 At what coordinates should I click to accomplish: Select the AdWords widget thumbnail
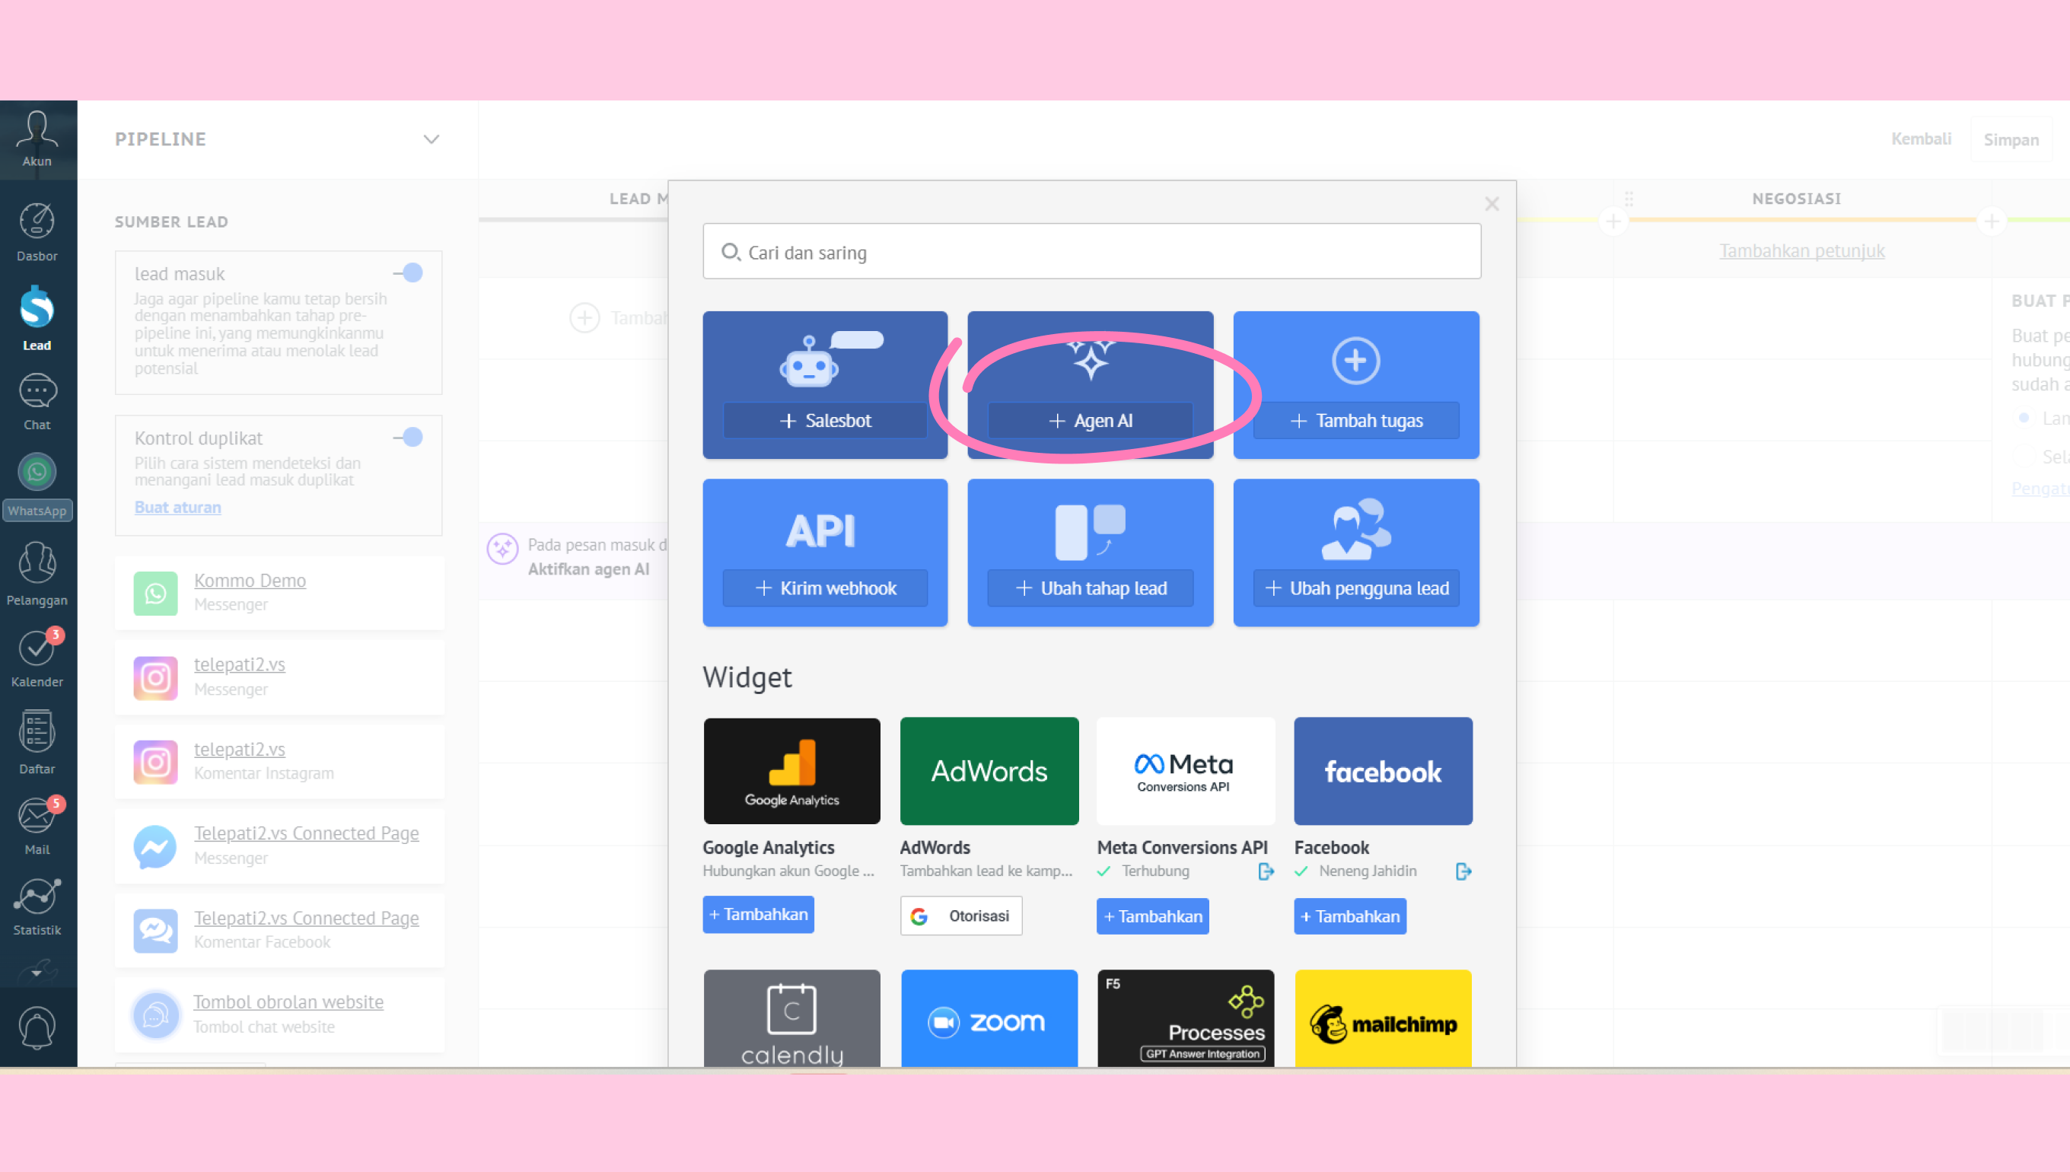989,771
